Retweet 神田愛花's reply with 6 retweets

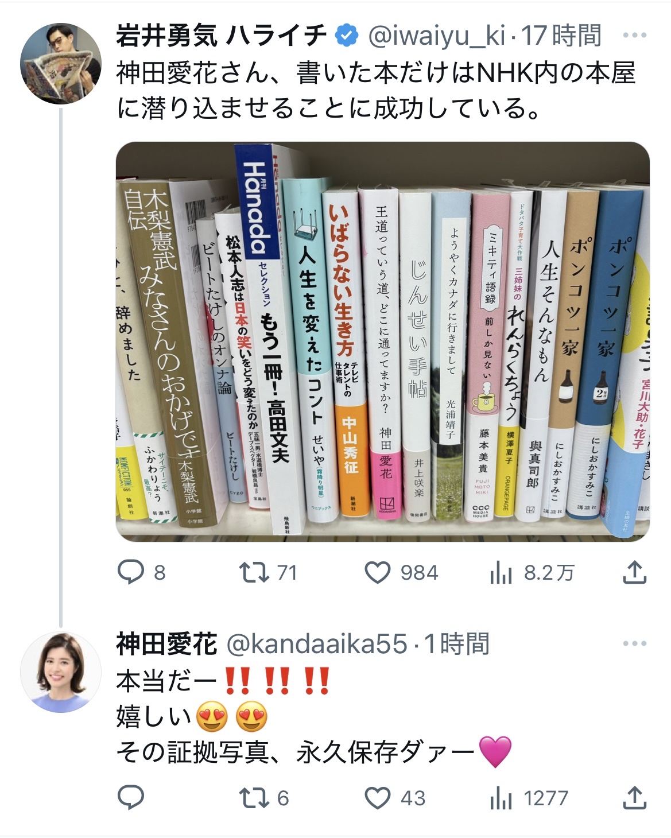point(254,798)
